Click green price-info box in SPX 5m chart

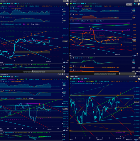26,6
